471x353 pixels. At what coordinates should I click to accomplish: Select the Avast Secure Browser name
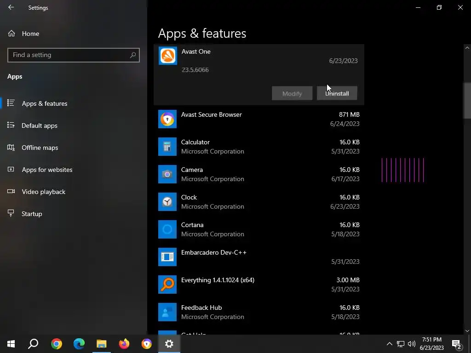click(211, 114)
